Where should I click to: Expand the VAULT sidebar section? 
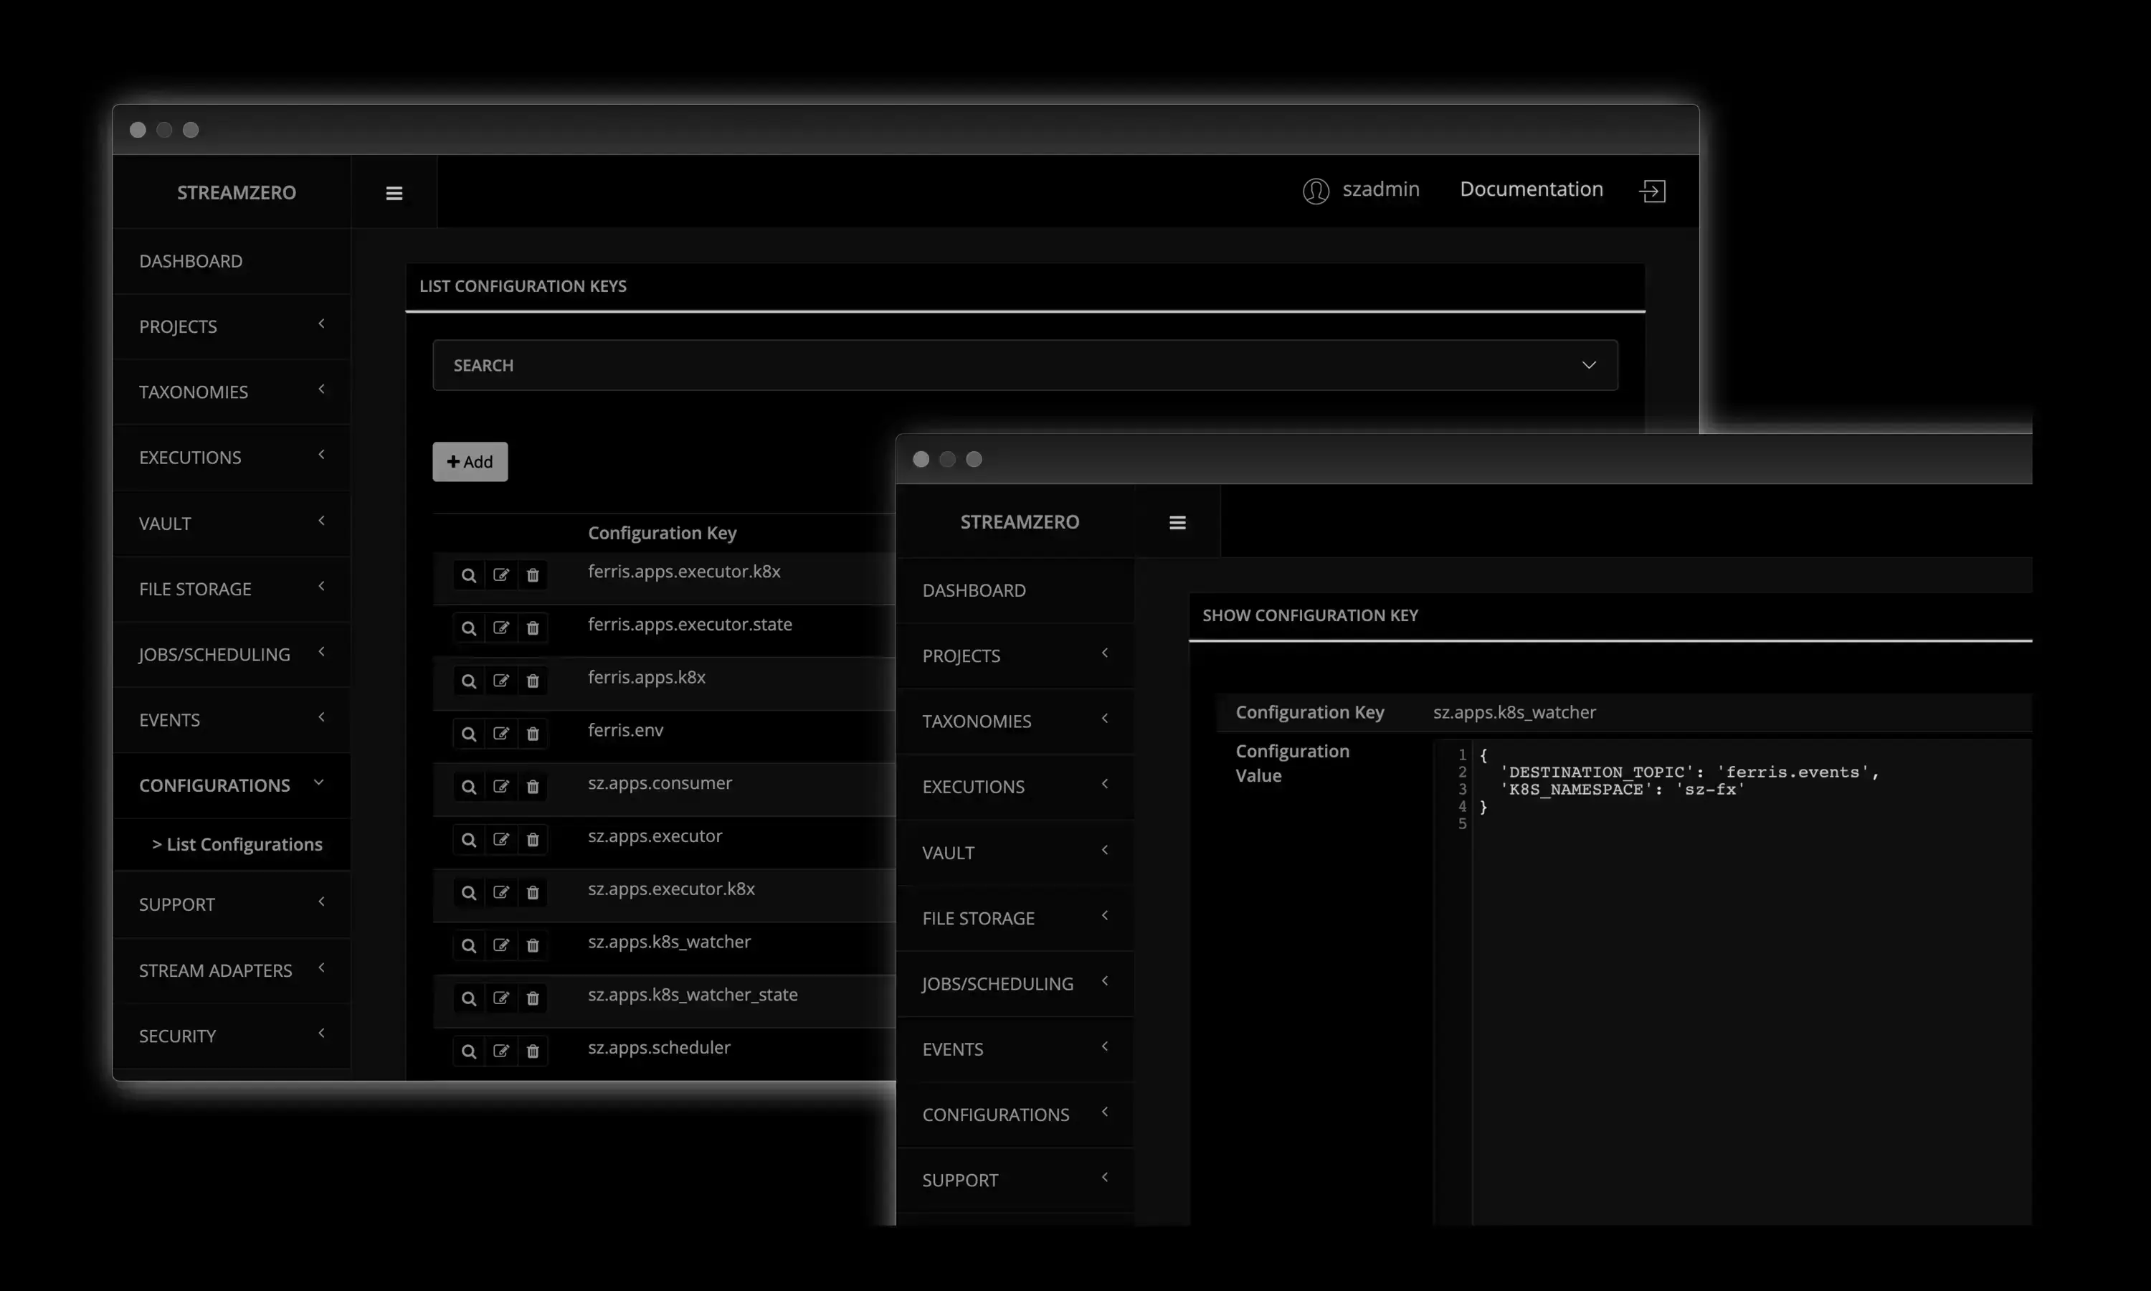coord(165,523)
